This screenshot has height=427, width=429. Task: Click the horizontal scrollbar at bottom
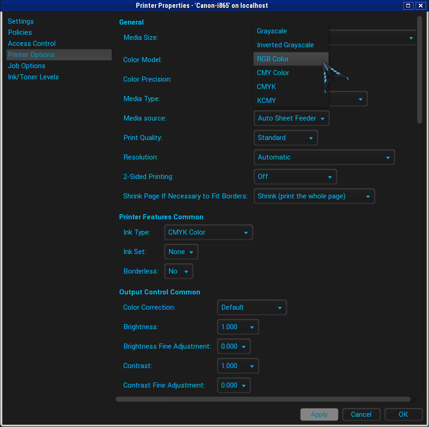[263, 399]
